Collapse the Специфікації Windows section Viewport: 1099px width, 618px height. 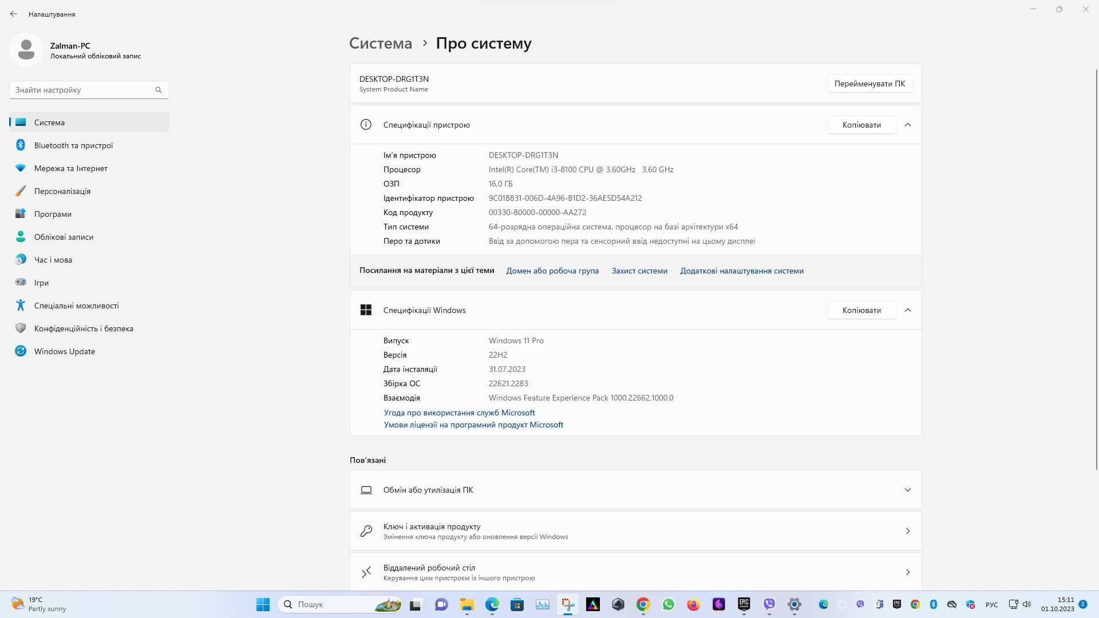[908, 310]
